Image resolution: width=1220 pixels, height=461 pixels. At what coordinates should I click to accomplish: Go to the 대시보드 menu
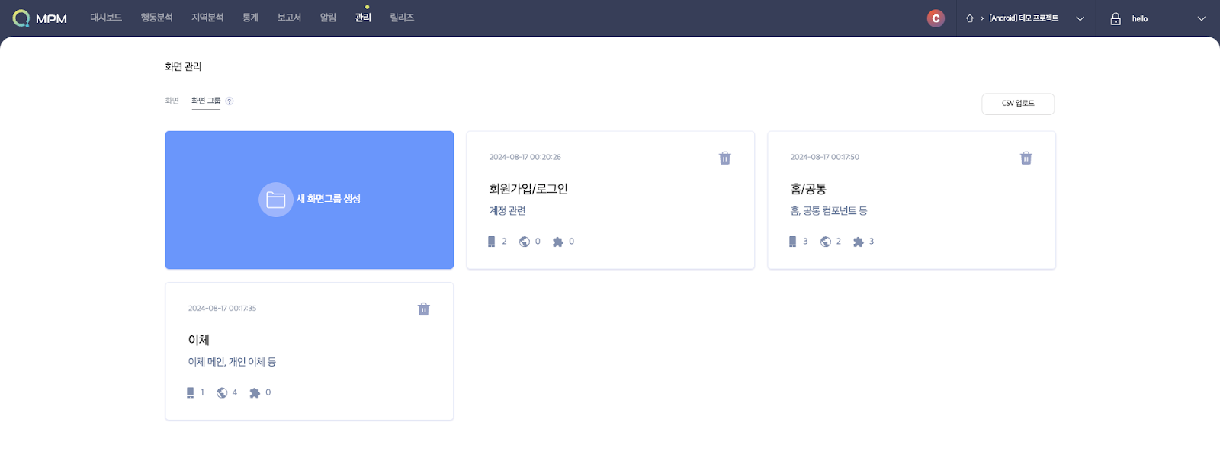(x=106, y=18)
